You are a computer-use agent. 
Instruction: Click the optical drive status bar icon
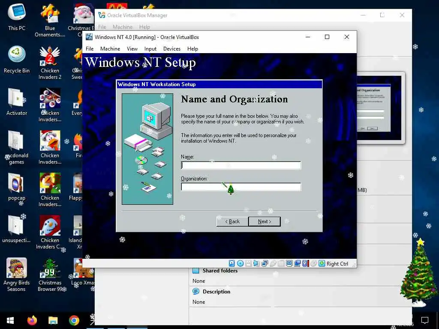tap(240, 263)
